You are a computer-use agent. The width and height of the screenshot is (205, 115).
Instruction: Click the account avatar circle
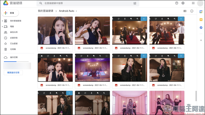[x=200, y=3]
